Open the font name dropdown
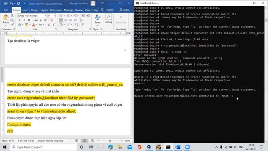 tap(45, 16)
